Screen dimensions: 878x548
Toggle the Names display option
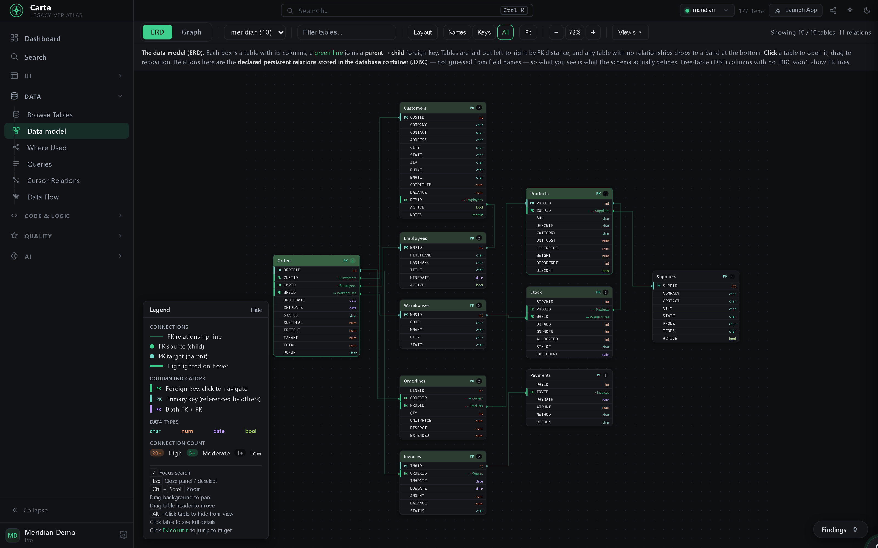point(457,32)
